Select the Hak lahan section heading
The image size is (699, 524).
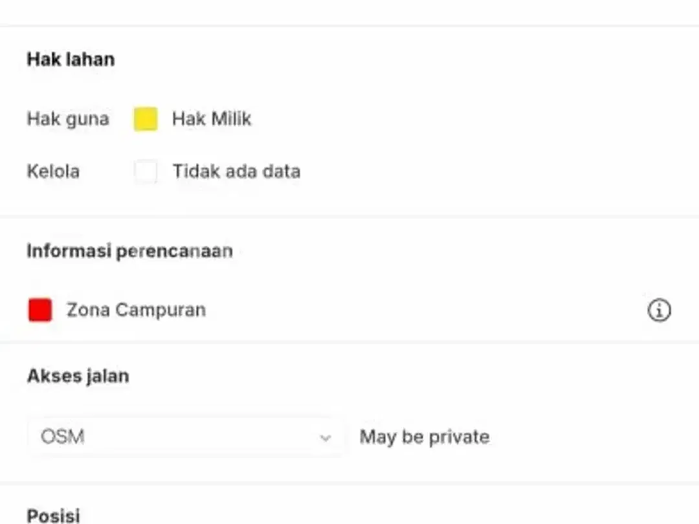[71, 60]
